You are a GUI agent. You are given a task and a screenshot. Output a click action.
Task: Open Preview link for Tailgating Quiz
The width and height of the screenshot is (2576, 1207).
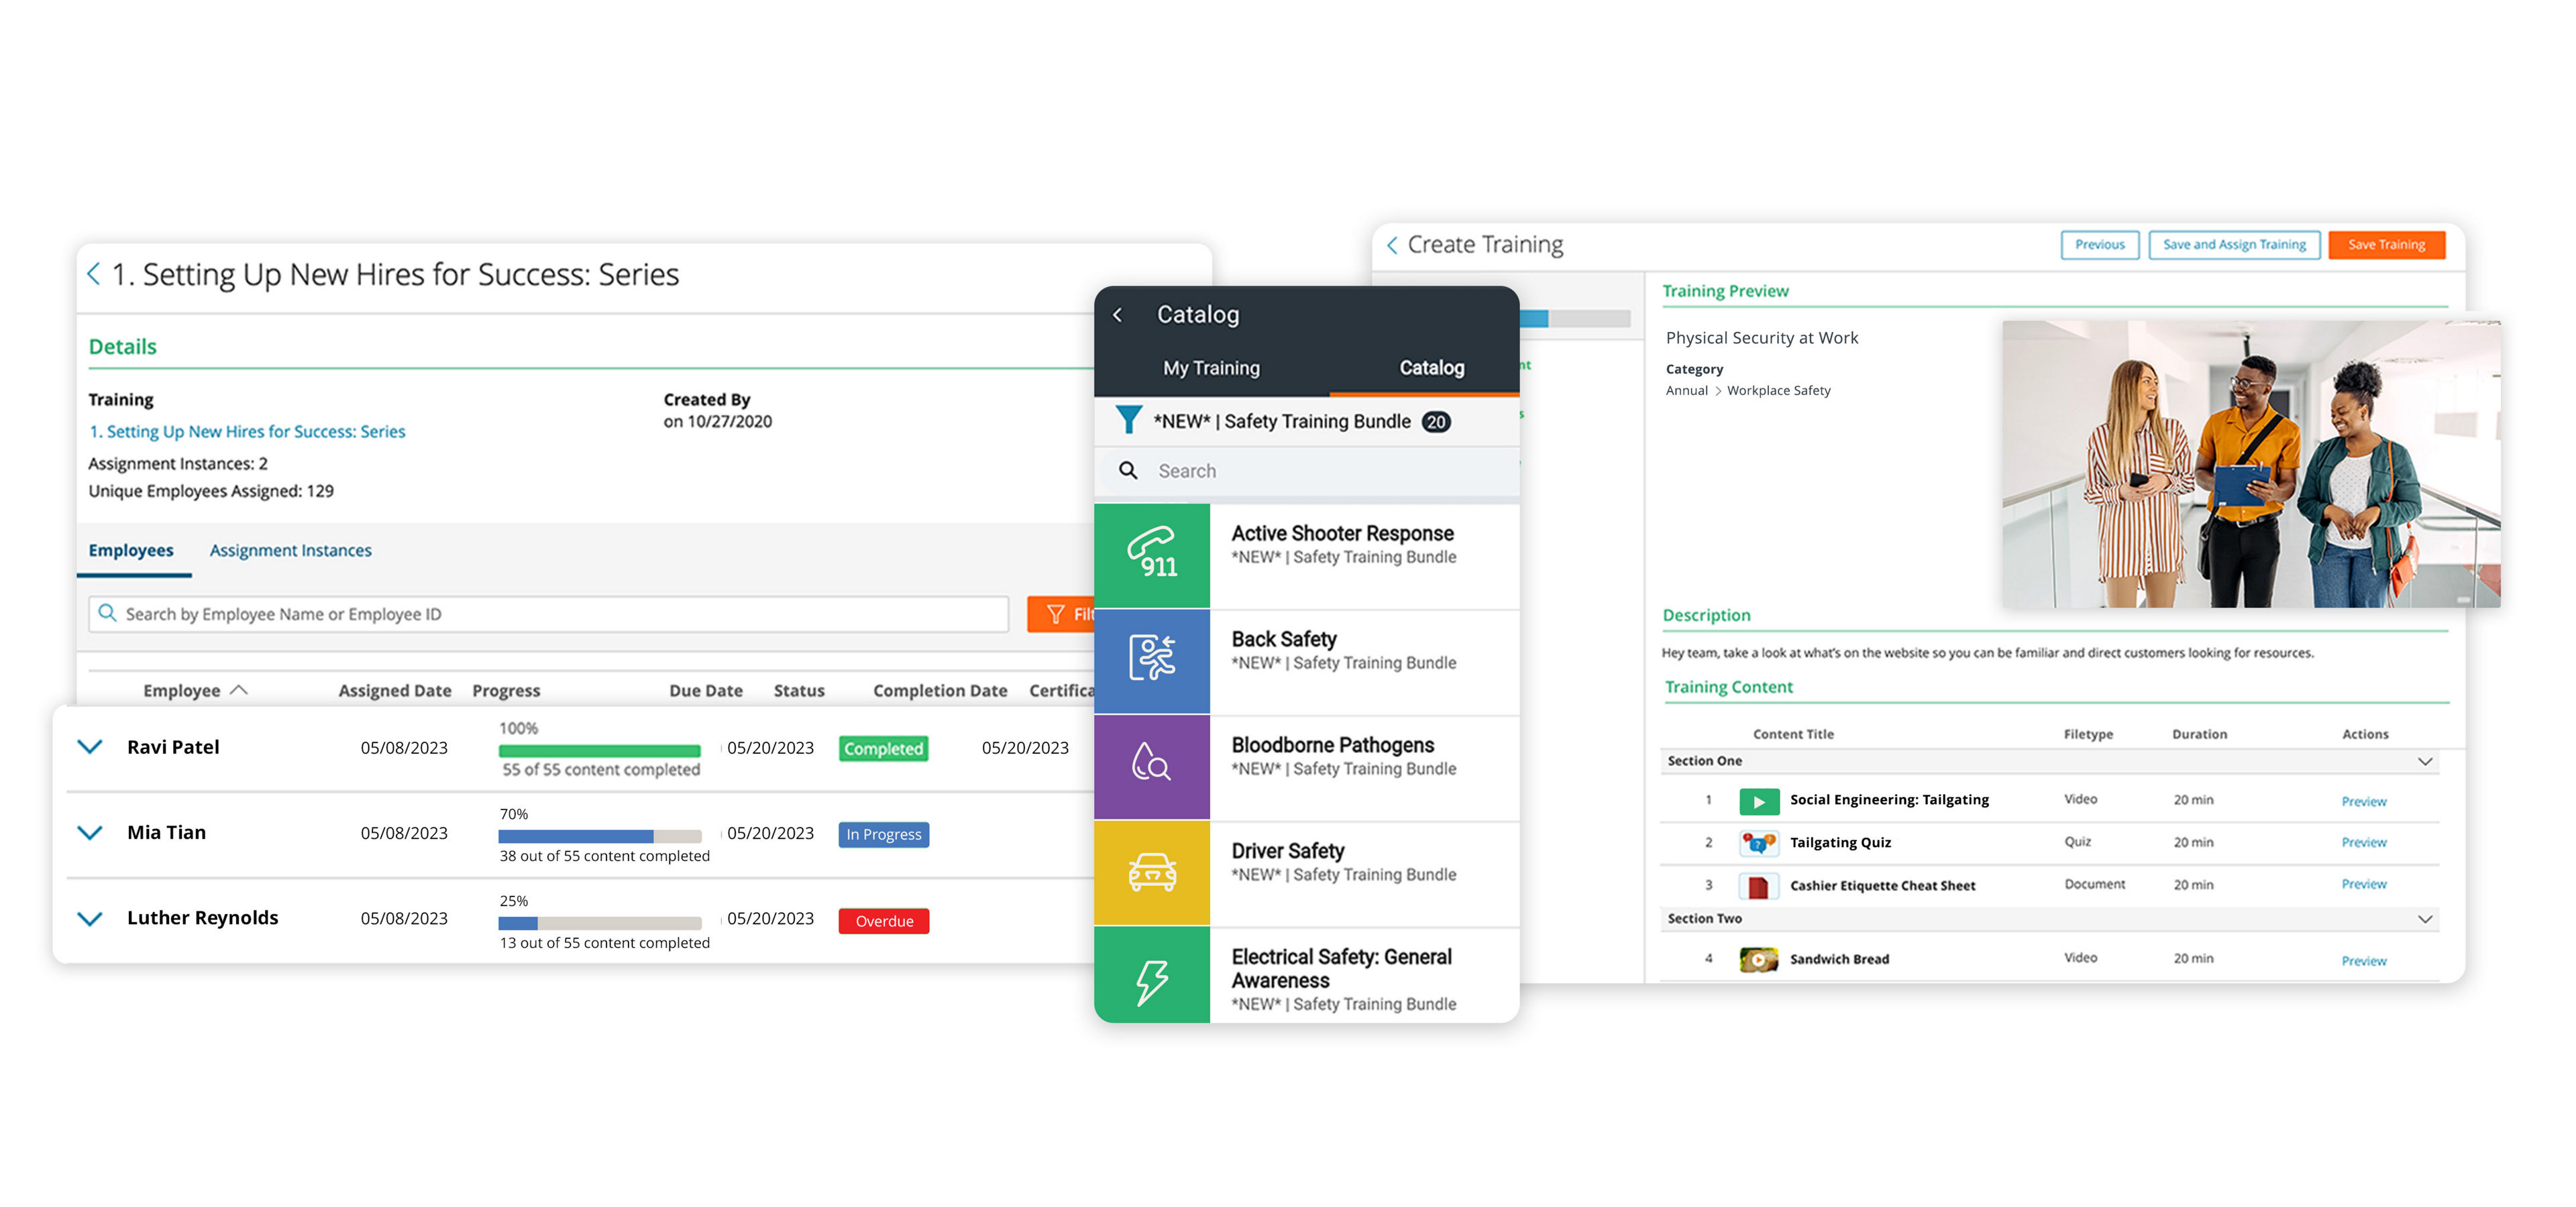point(2363,842)
